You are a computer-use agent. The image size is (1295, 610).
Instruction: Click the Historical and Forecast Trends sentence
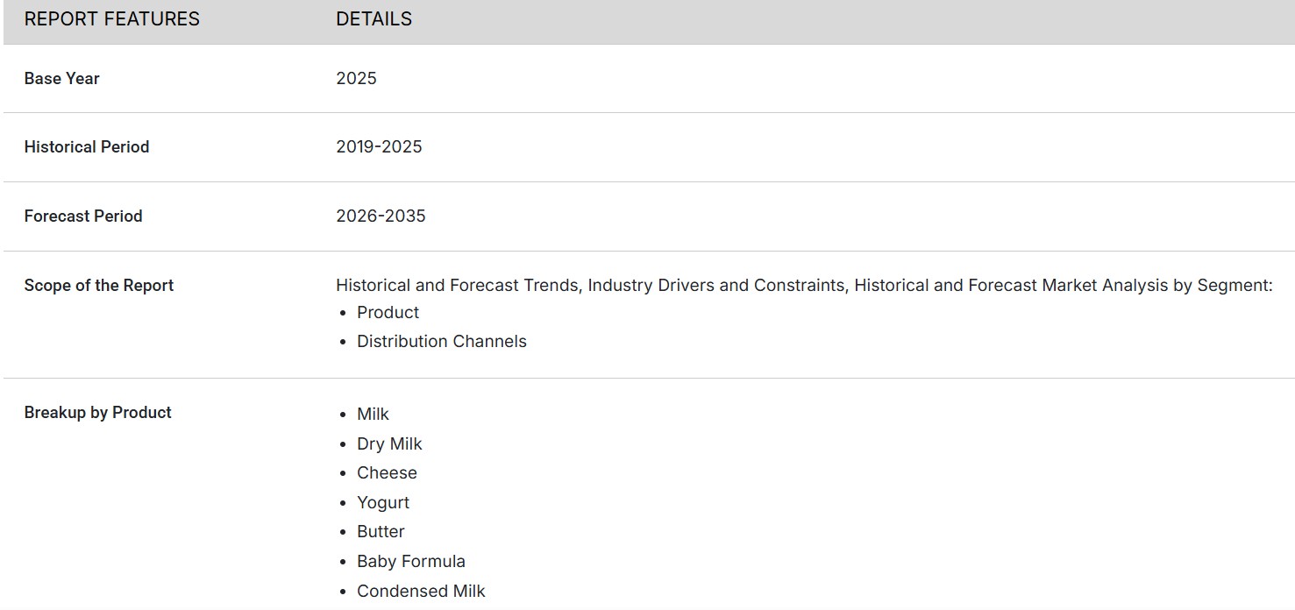[x=803, y=285]
